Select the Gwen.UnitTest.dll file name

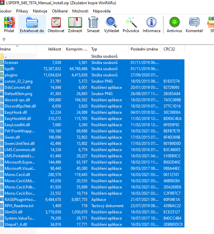point(20,144)
